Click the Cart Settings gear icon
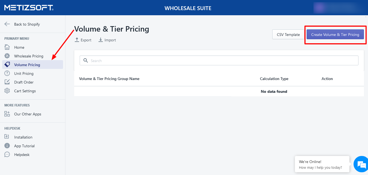Viewport: 368px width, 175px height. tap(7, 91)
